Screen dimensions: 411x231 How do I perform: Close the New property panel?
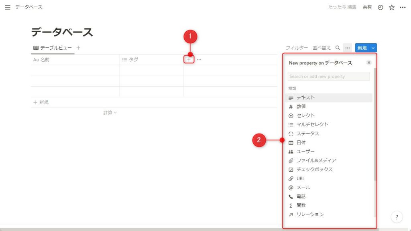tap(369, 63)
